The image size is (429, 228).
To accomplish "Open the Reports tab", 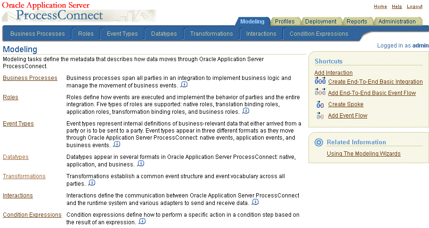I will 357,21.
